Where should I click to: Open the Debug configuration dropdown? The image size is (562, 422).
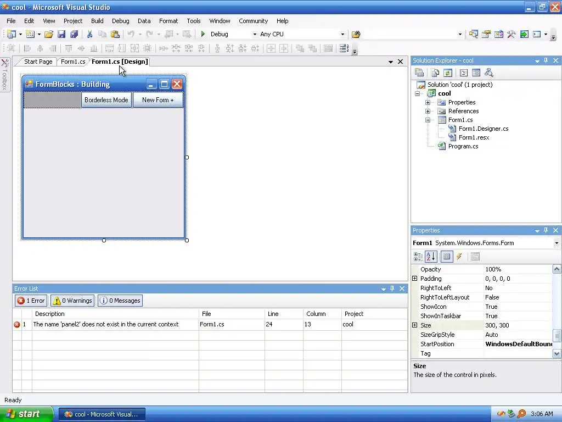255,35
